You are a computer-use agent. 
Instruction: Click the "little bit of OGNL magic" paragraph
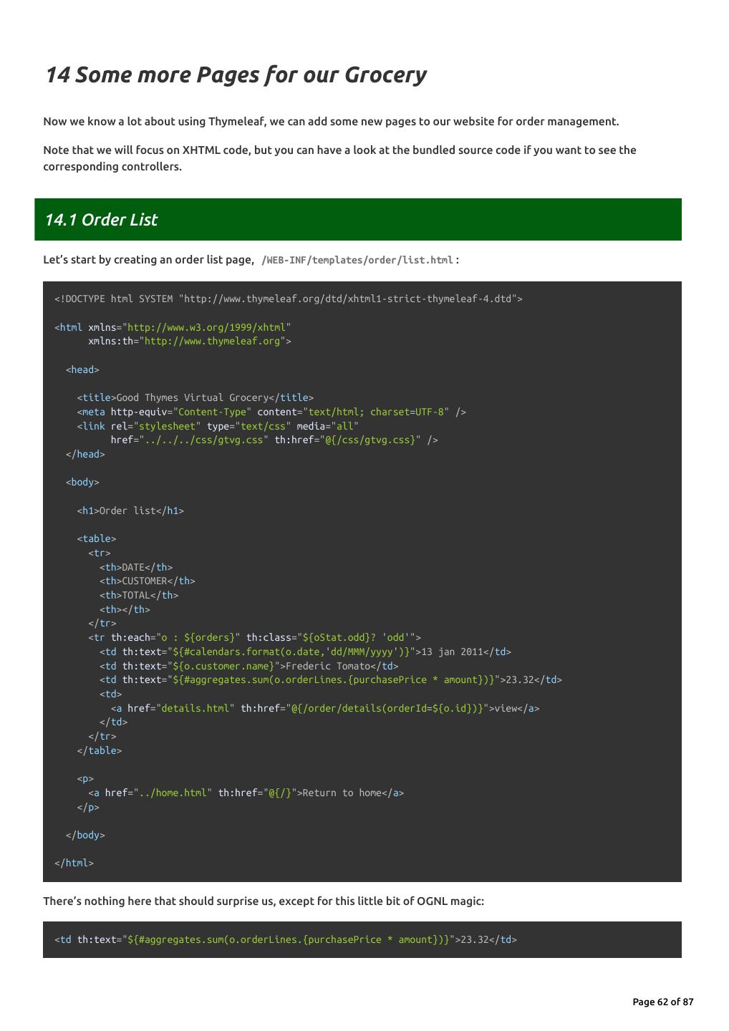tap(264, 901)
